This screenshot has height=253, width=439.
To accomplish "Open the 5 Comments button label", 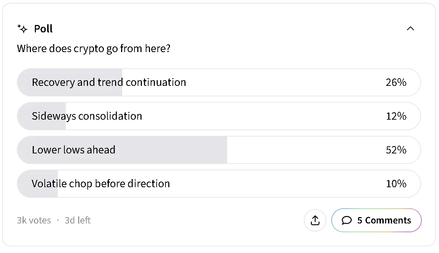I will coord(384,221).
